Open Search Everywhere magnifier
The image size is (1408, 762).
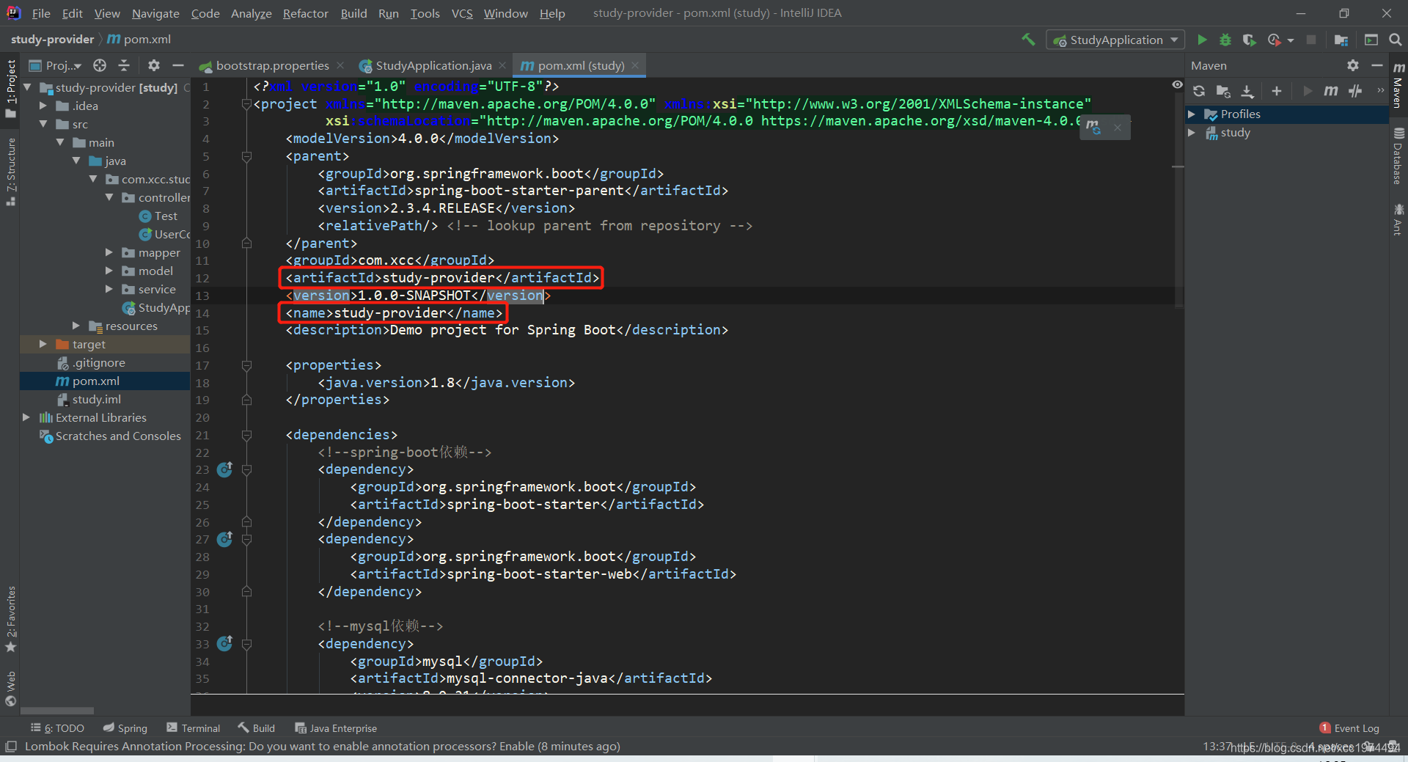pos(1396,40)
